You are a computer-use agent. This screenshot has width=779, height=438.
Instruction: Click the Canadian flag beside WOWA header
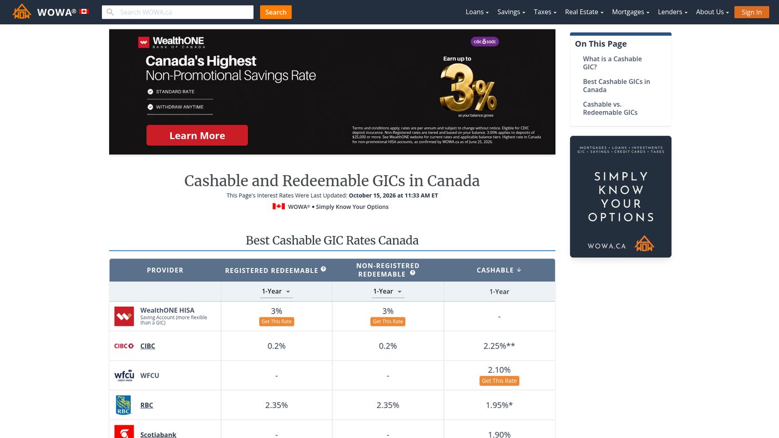(84, 12)
